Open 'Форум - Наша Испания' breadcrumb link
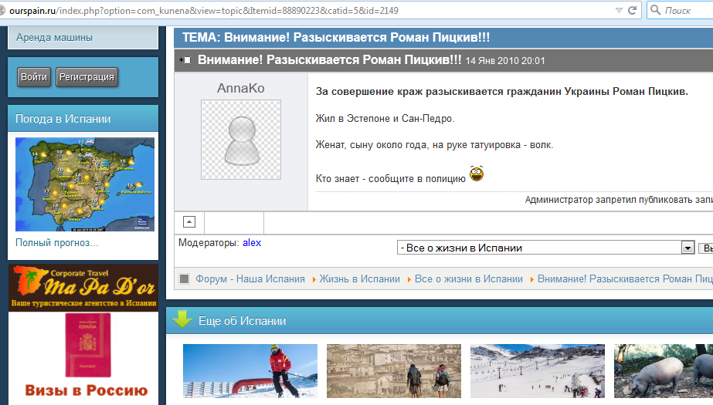The width and height of the screenshot is (713, 405). pos(250,279)
